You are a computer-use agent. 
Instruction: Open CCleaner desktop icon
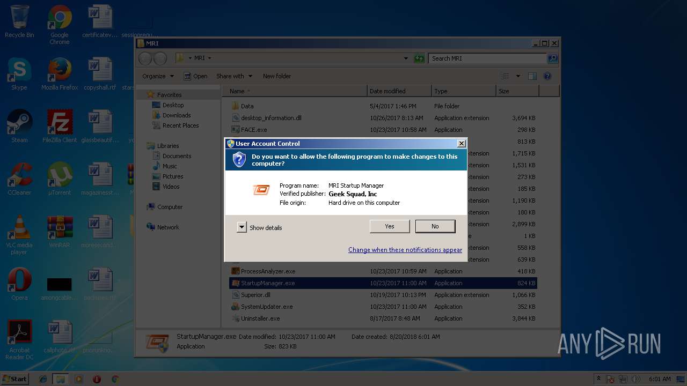(x=19, y=179)
